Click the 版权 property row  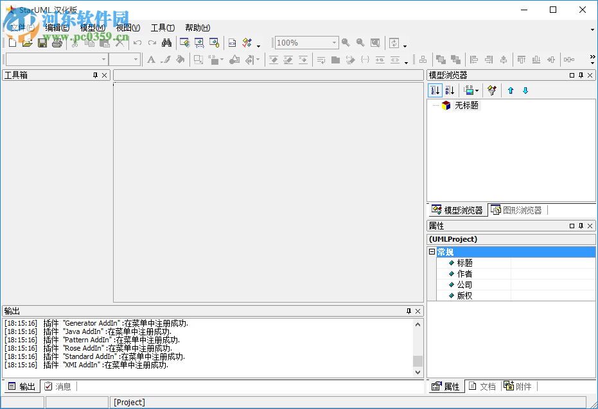click(x=516, y=296)
